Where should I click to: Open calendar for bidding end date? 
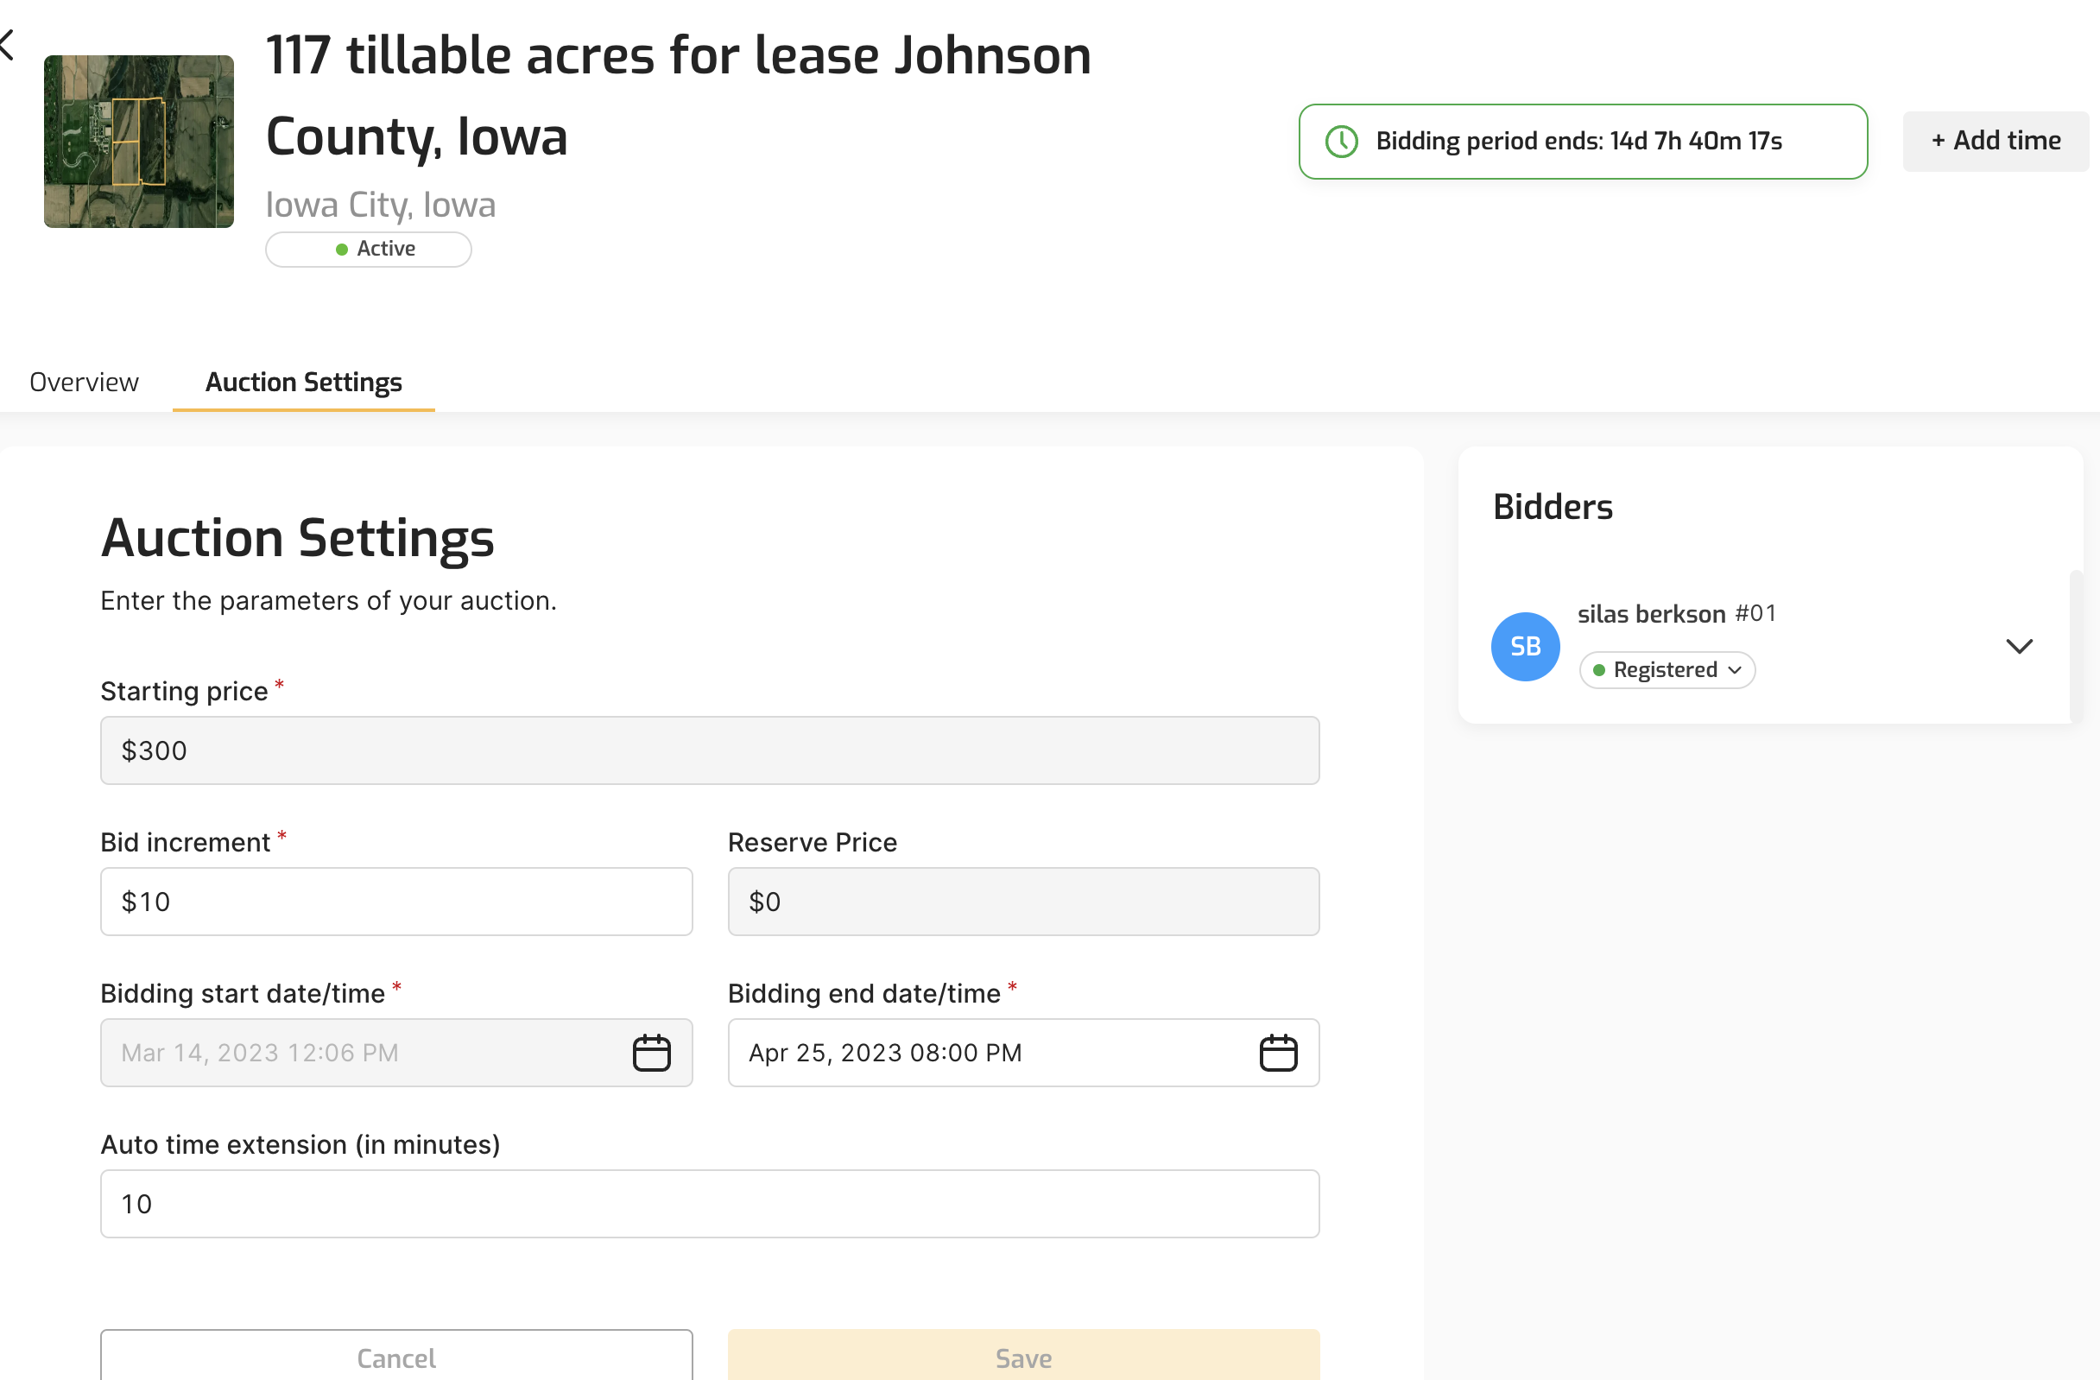click(1278, 1053)
